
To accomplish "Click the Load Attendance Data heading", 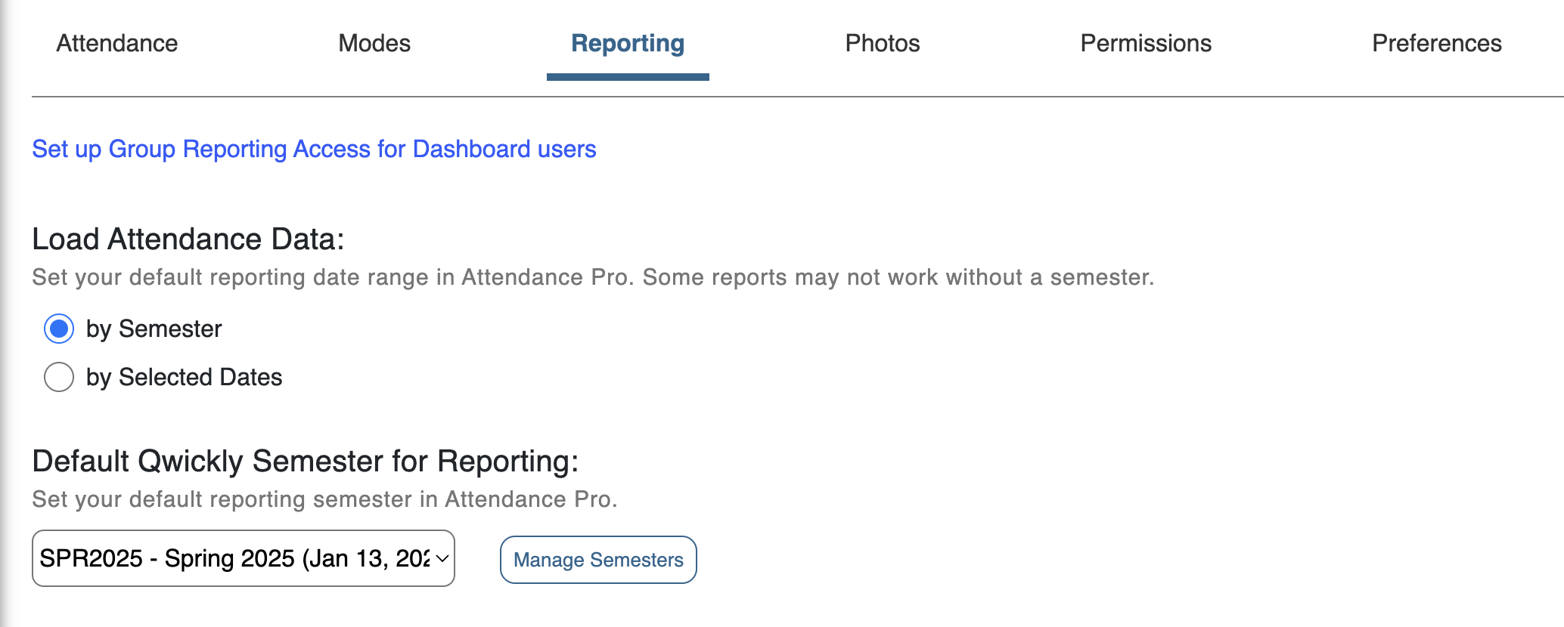I will click(x=188, y=239).
